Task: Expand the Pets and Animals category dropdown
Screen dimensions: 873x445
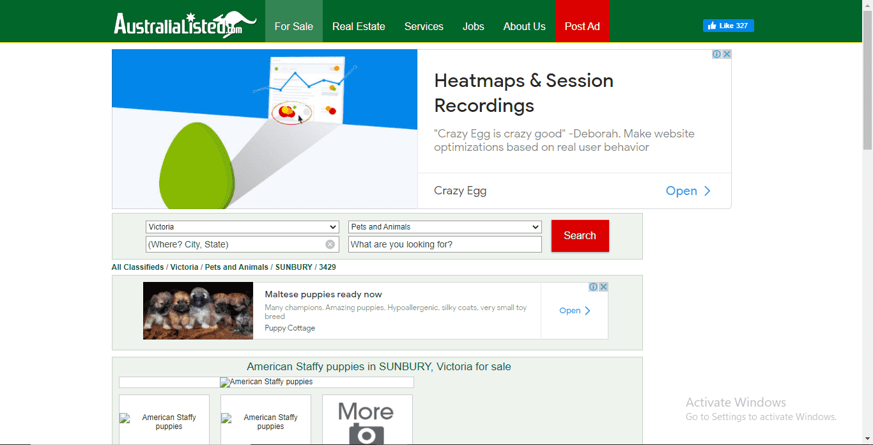Action: (x=445, y=227)
